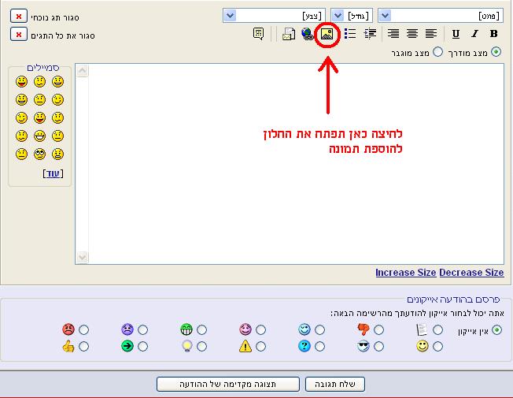Insert email link using the envelope icon

tap(289, 34)
